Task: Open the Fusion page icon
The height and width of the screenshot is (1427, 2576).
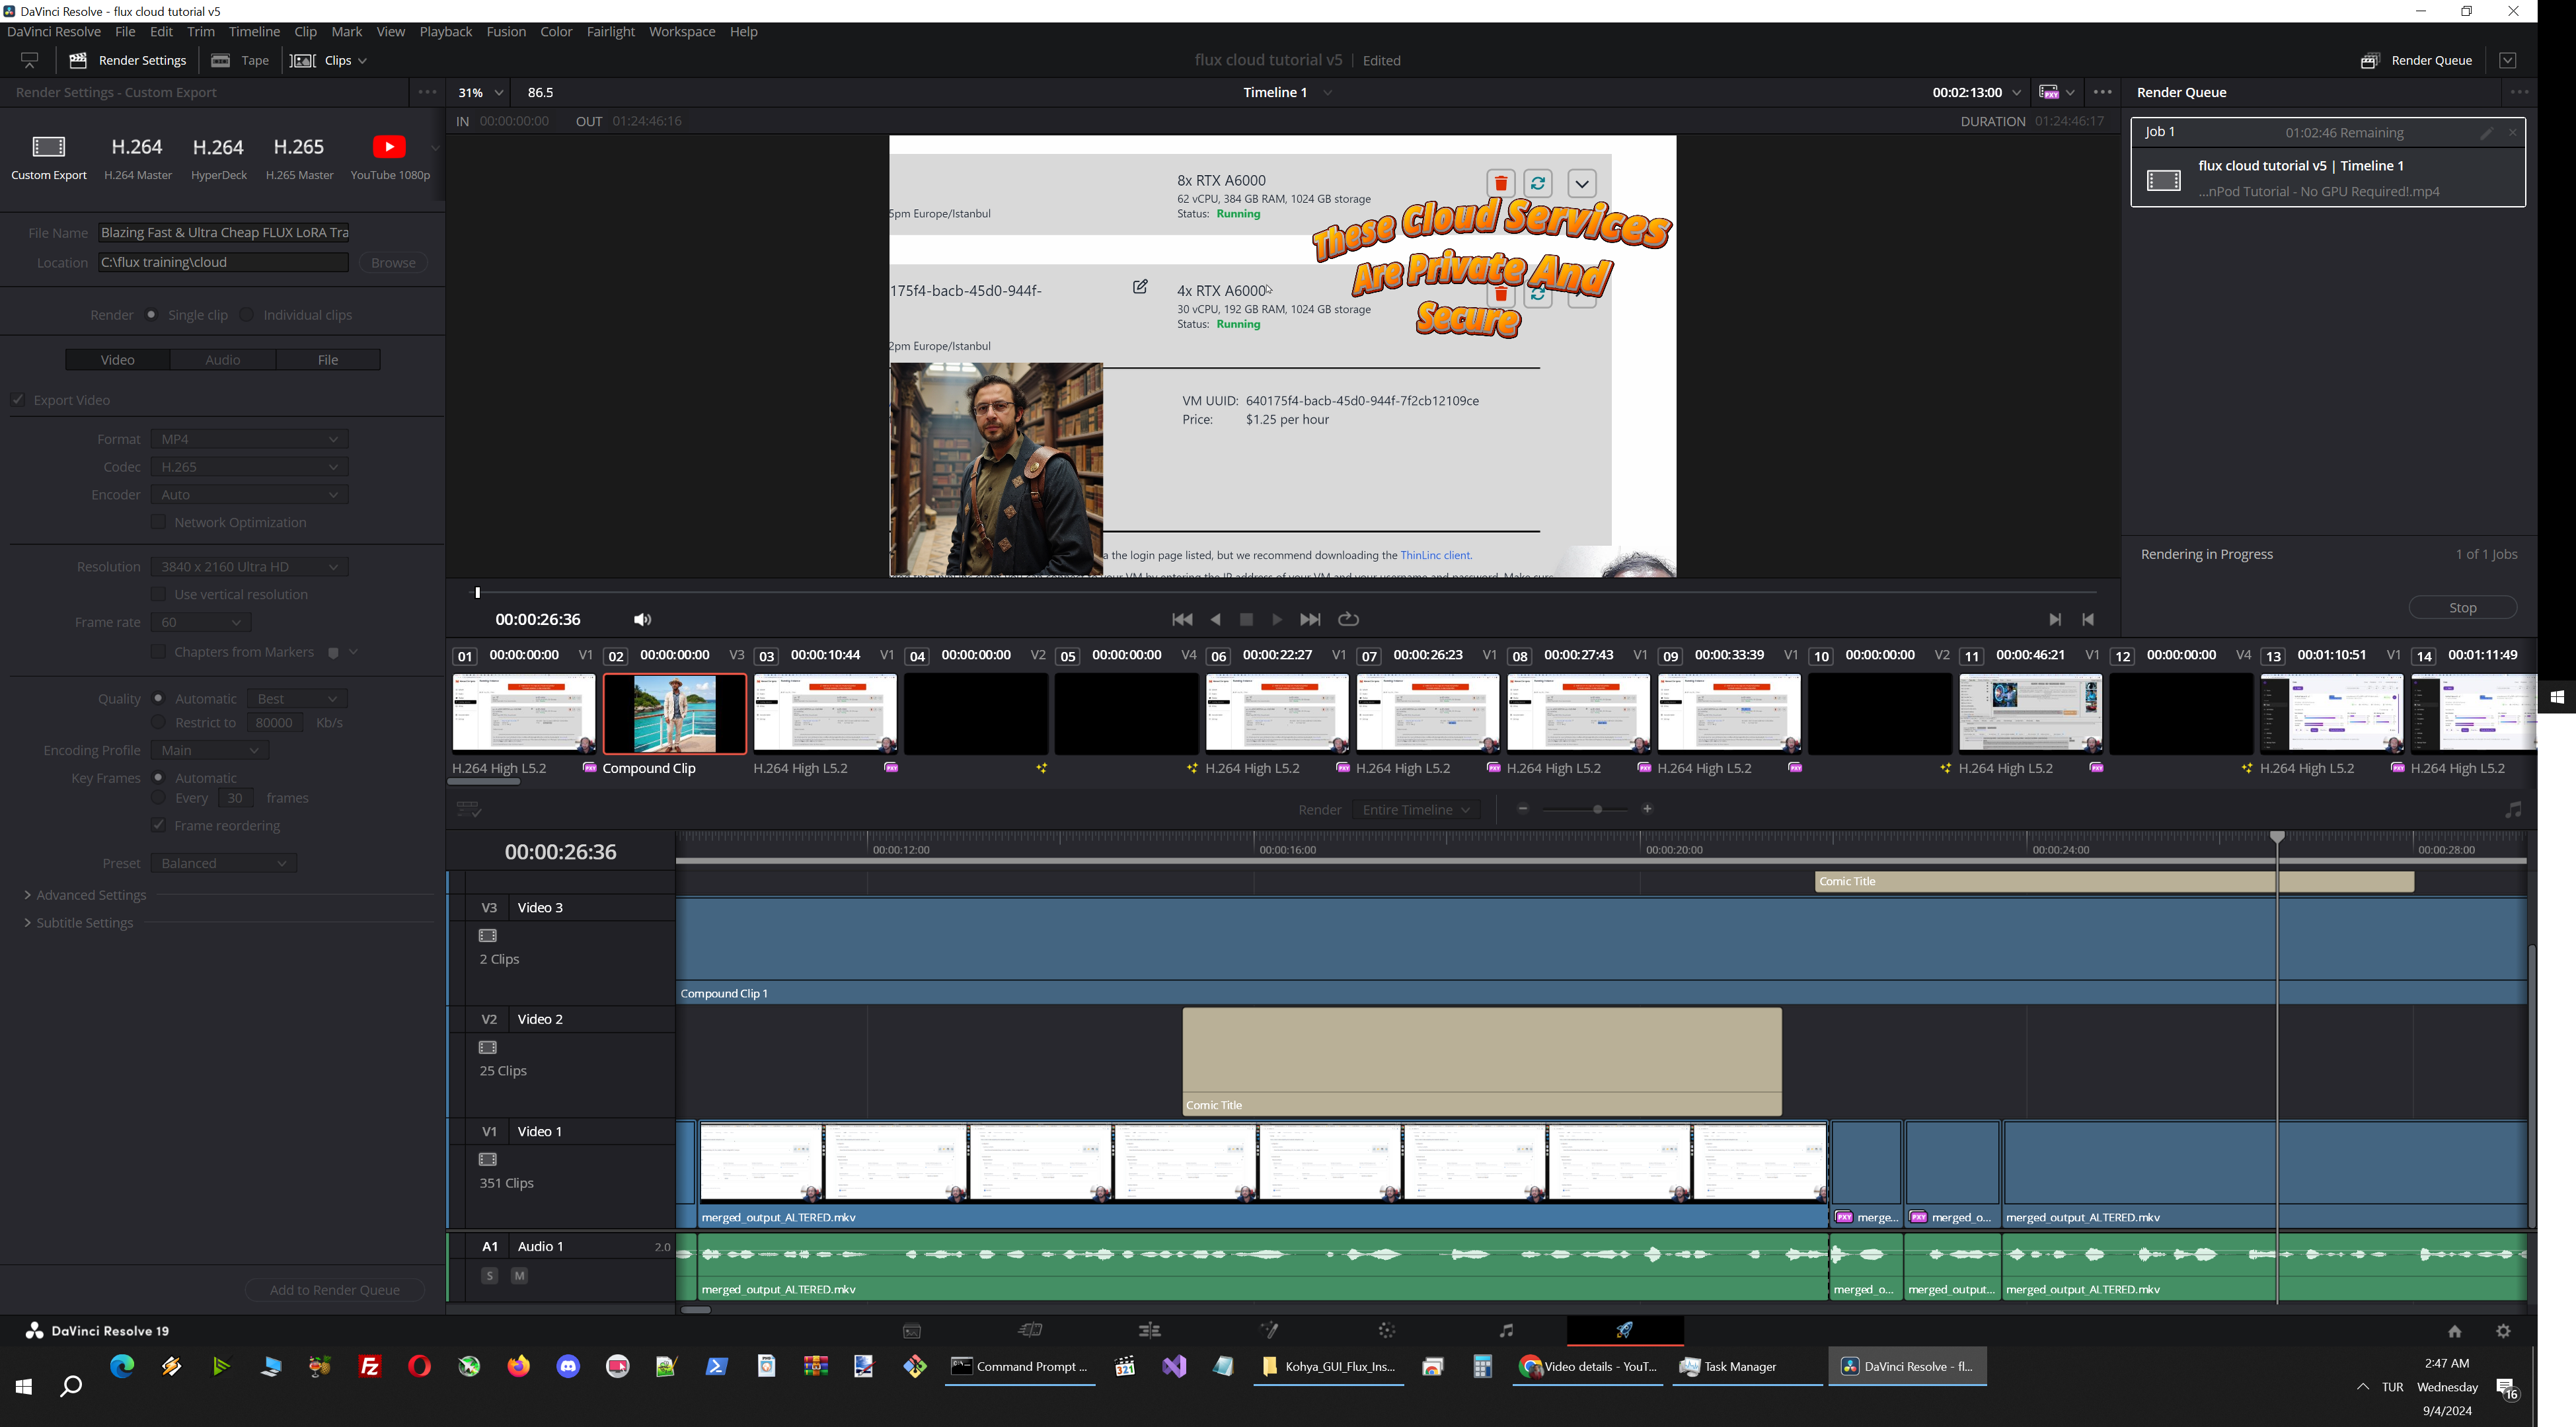Action: (1269, 1331)
